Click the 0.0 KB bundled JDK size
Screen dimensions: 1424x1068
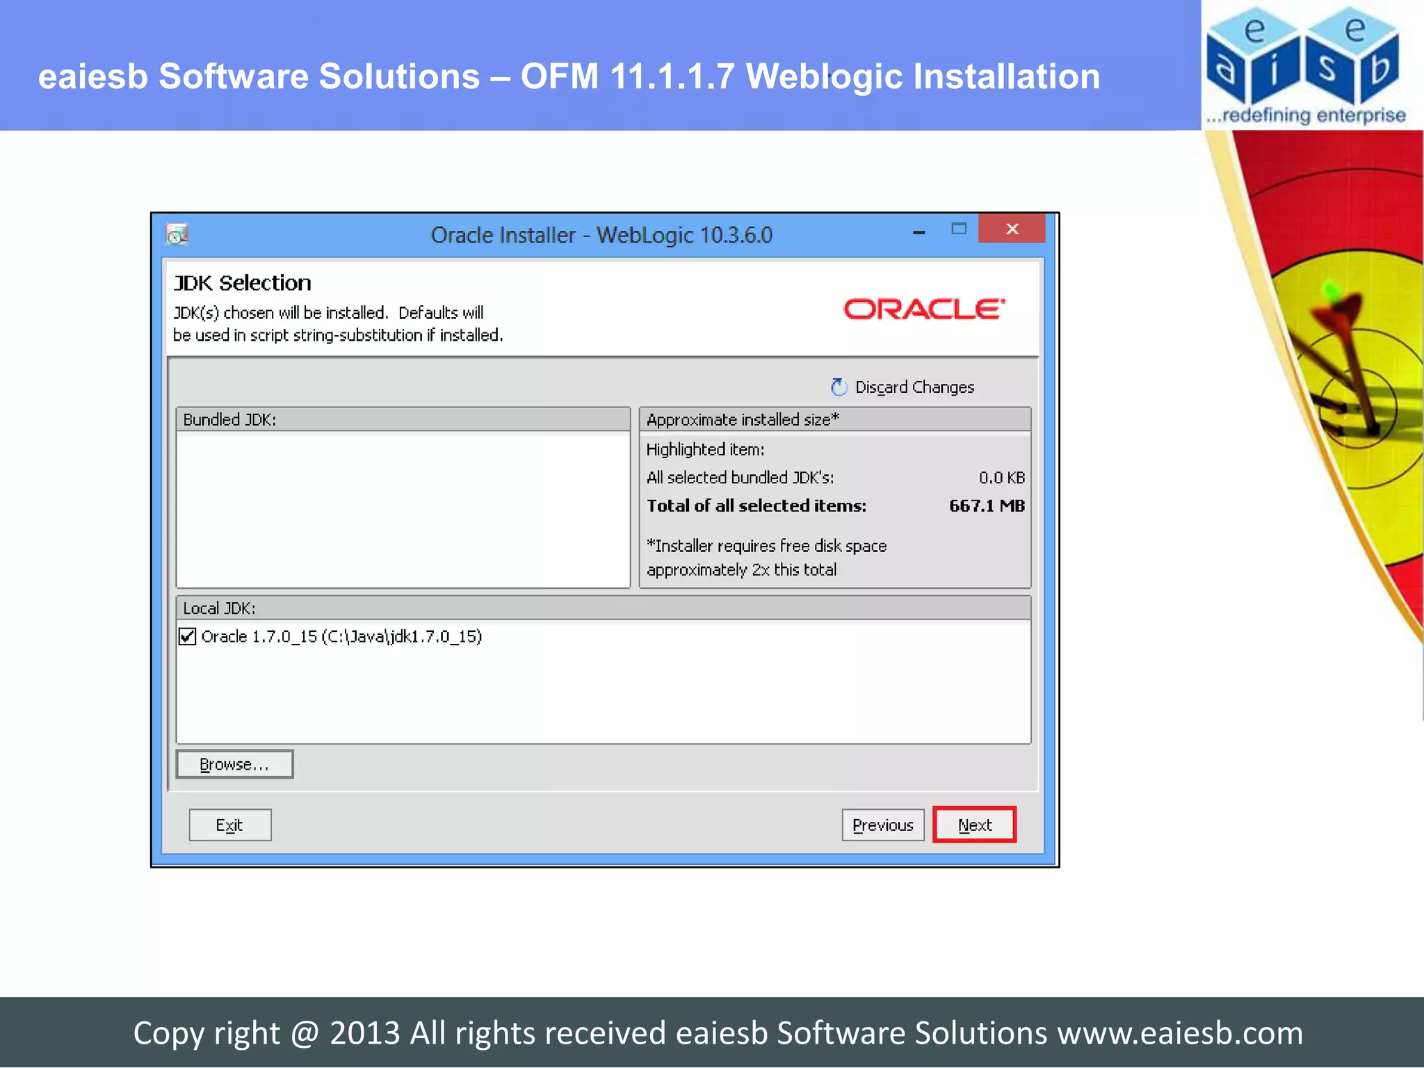(1002, 478)
